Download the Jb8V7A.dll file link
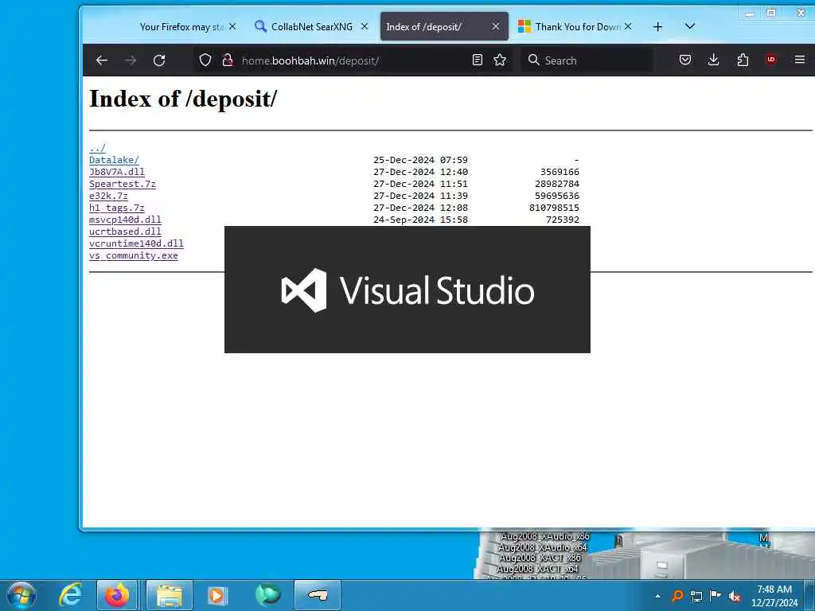Image resolution: width=815 pixels, height=611 pixels. 116,172
